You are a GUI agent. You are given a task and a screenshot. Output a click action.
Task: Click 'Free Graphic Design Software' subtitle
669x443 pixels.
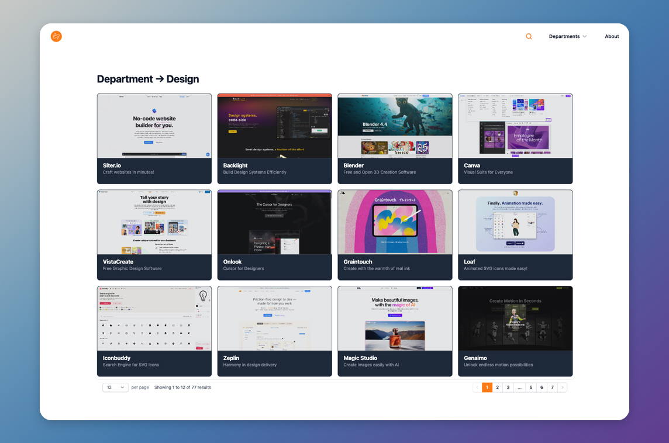pos(132,269)
